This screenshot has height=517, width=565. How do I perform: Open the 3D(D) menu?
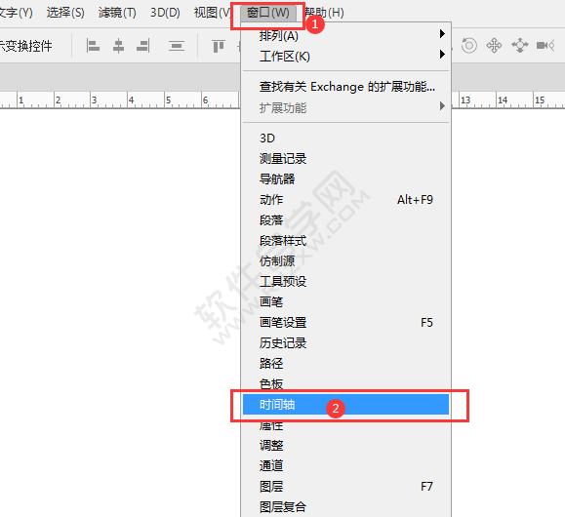165,13
